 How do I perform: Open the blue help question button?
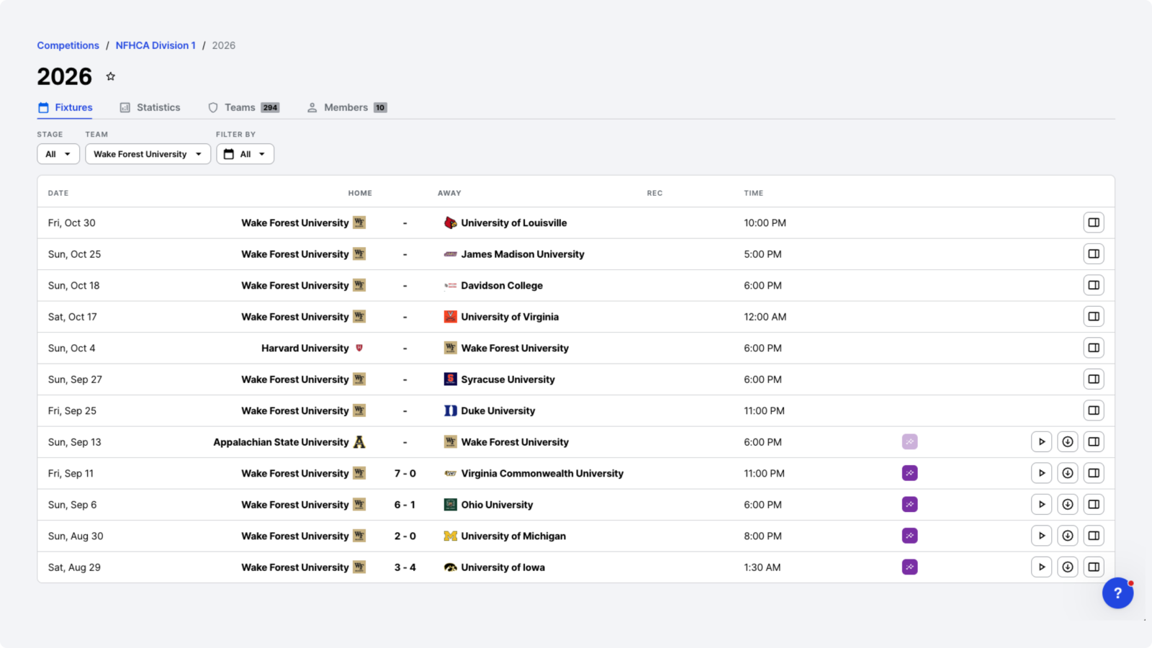click(x=1117, y=593)
